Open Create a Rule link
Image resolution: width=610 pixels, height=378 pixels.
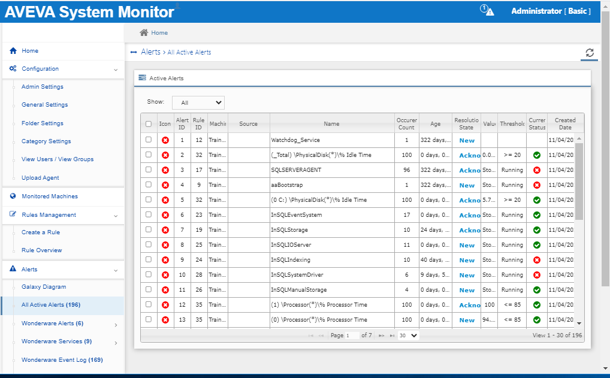tap(41, 232)
